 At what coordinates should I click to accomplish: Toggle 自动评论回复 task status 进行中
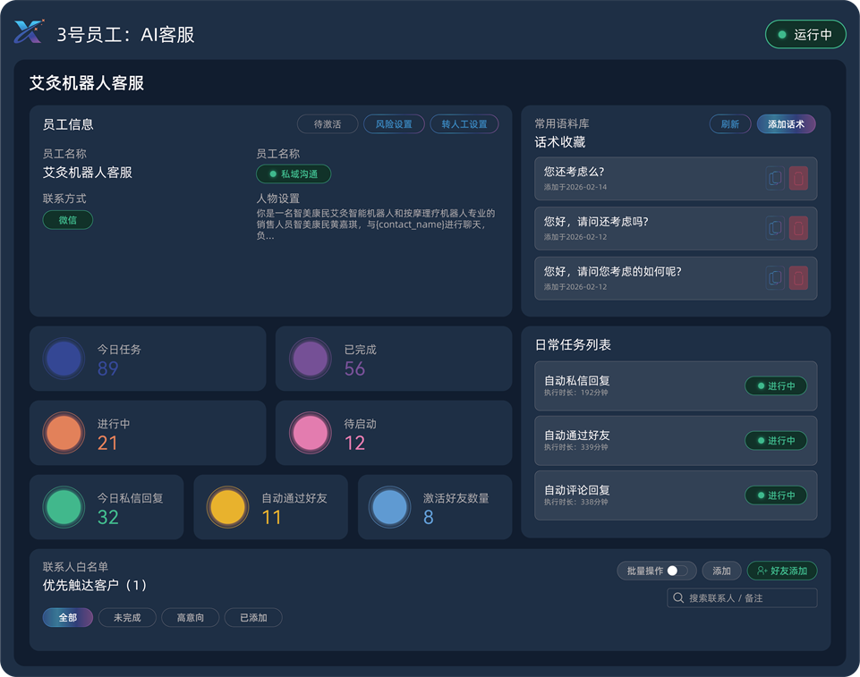(x=776, y=495)
